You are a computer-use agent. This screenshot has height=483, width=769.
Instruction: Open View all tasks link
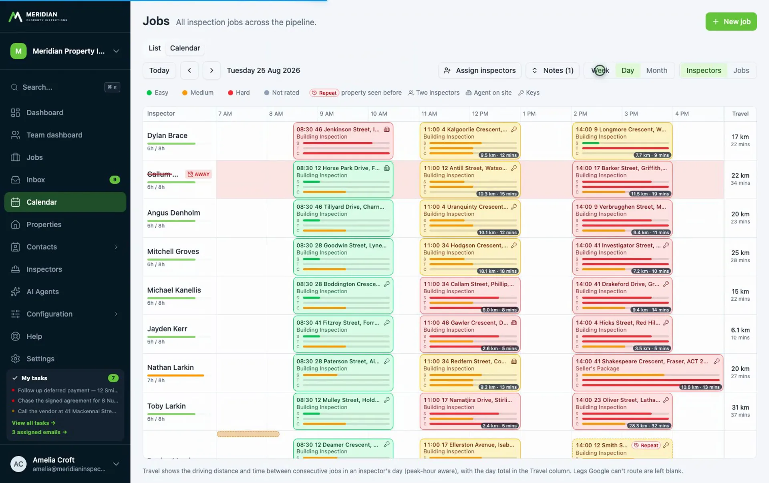click(34, 423)
